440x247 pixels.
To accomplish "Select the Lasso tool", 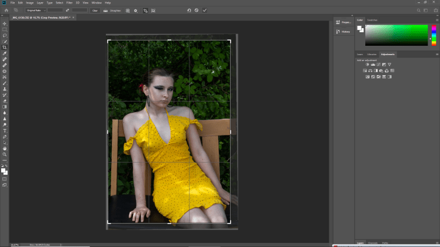I will click(x=5, y=35).
